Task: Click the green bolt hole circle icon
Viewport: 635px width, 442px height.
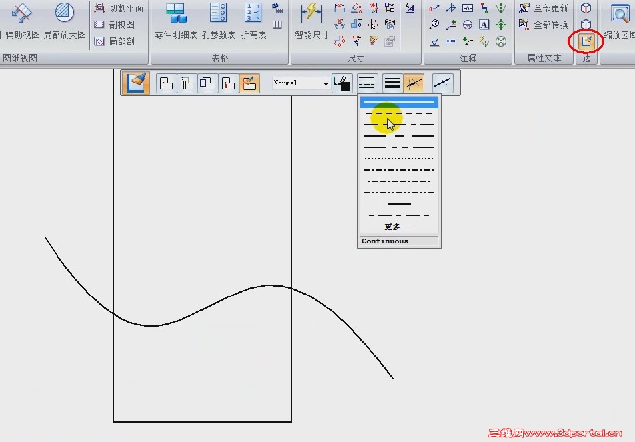Action: (x=501, y=41)
